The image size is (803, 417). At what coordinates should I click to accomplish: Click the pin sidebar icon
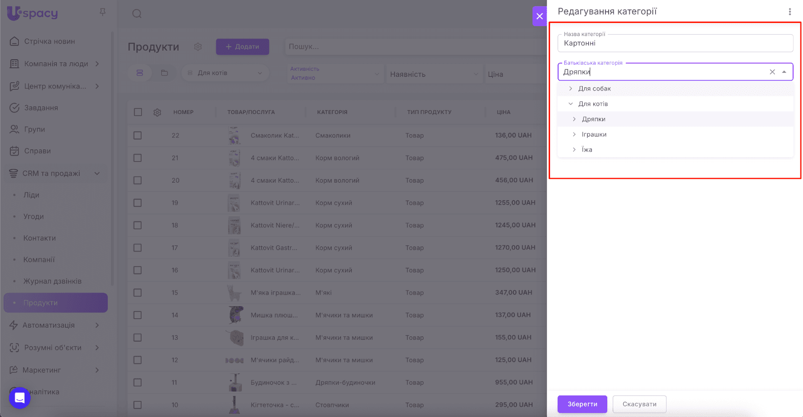click(102, 12)
